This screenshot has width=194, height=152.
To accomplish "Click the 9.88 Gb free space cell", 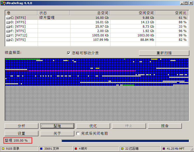I will [x=148, y=18].
